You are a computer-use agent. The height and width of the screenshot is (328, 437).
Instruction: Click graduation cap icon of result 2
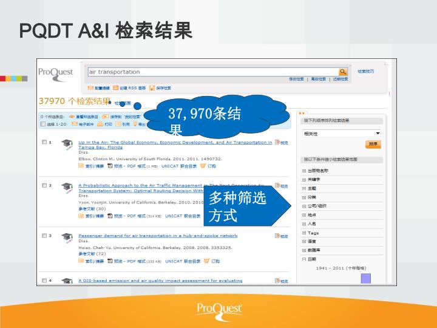pyautogui.click(x=67, y=188)
